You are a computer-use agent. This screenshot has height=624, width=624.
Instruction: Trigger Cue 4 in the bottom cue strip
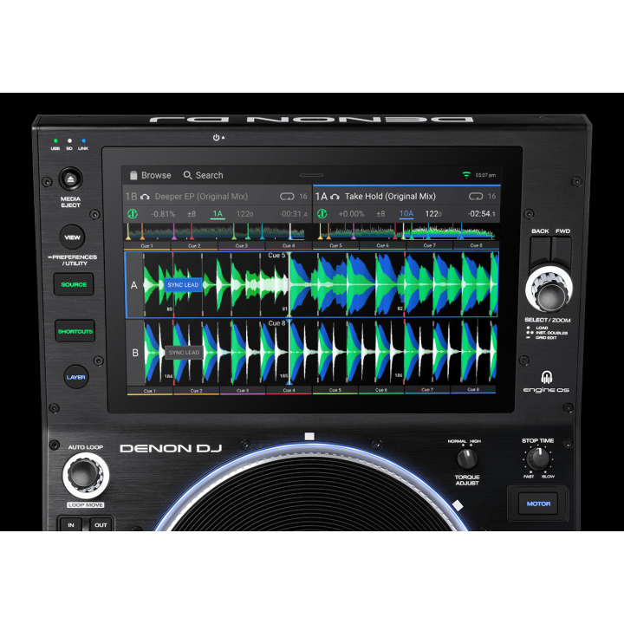pyautogui.click(x=289, y=390)
